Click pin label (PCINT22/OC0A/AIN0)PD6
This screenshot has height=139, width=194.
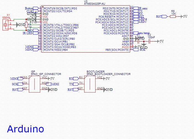(60, 33)
